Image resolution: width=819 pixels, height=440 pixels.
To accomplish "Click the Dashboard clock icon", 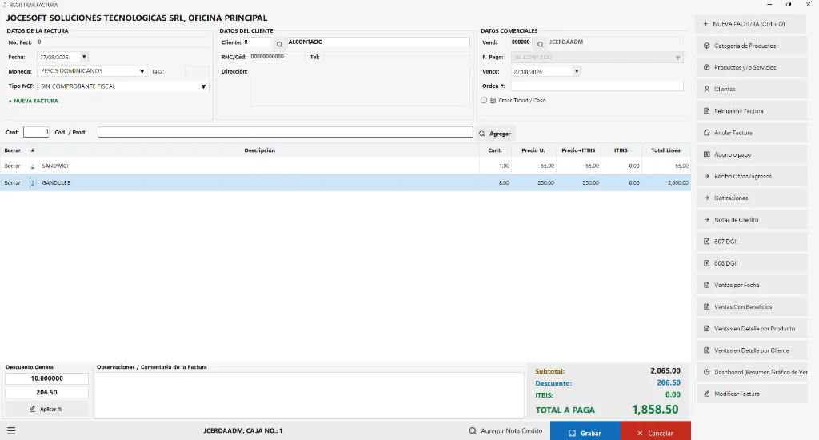I will pos(707,373).
